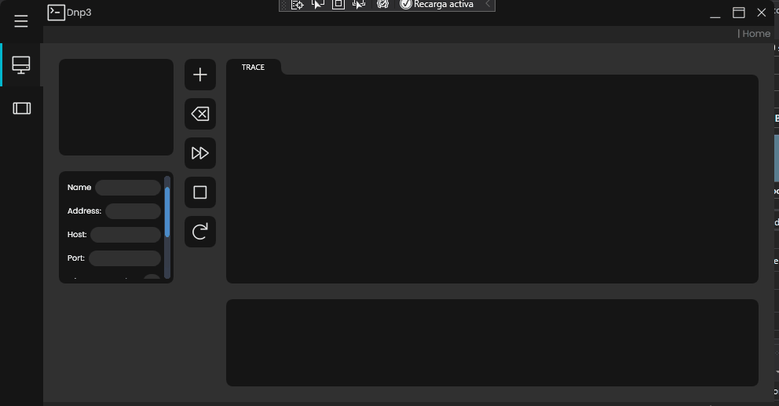Click the Name label text
This screenshot has width=779, height=406.
tap(79, 188)
